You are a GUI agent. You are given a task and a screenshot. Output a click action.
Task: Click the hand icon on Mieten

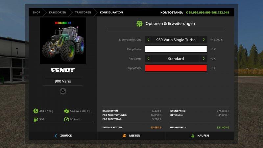(x=125, y=136)
